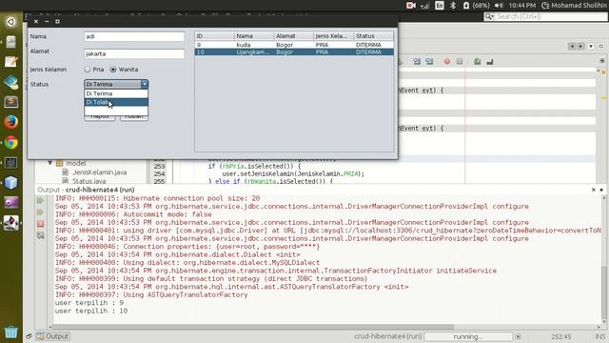Open Sublime Text from the dock

pos(10,102)
